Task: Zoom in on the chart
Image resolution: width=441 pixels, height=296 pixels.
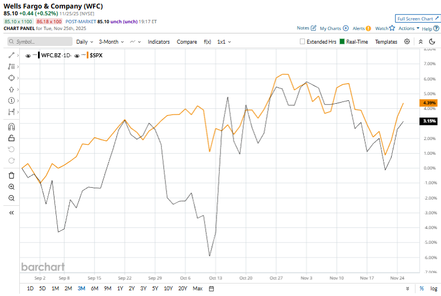Action: [11, 187]
